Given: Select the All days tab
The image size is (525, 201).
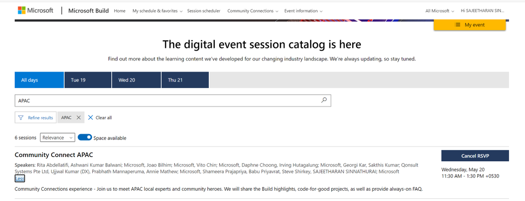Looking at the screenshot, I should 39,80.
